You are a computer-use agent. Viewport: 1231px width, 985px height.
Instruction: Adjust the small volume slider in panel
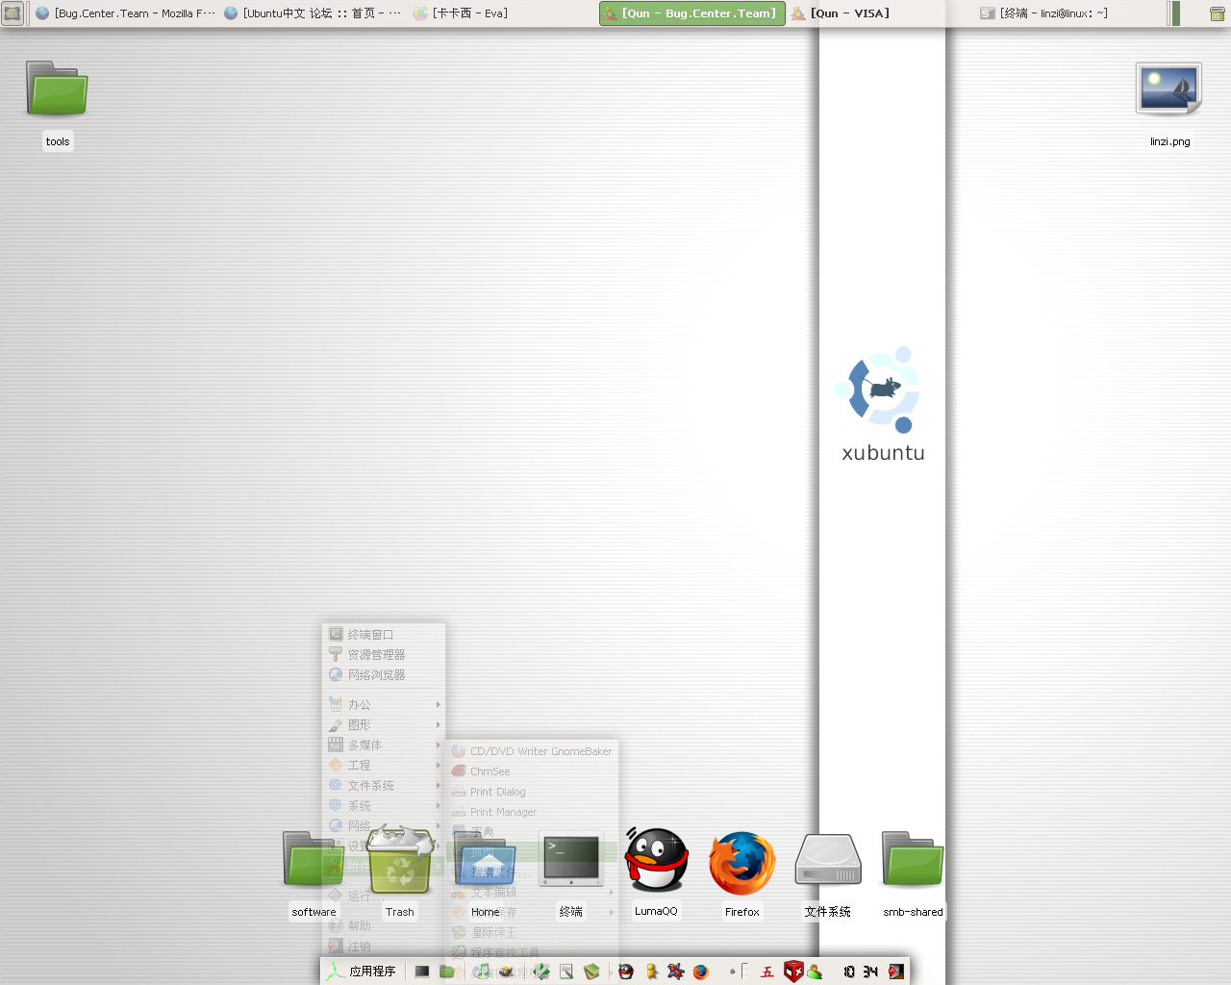744,972
